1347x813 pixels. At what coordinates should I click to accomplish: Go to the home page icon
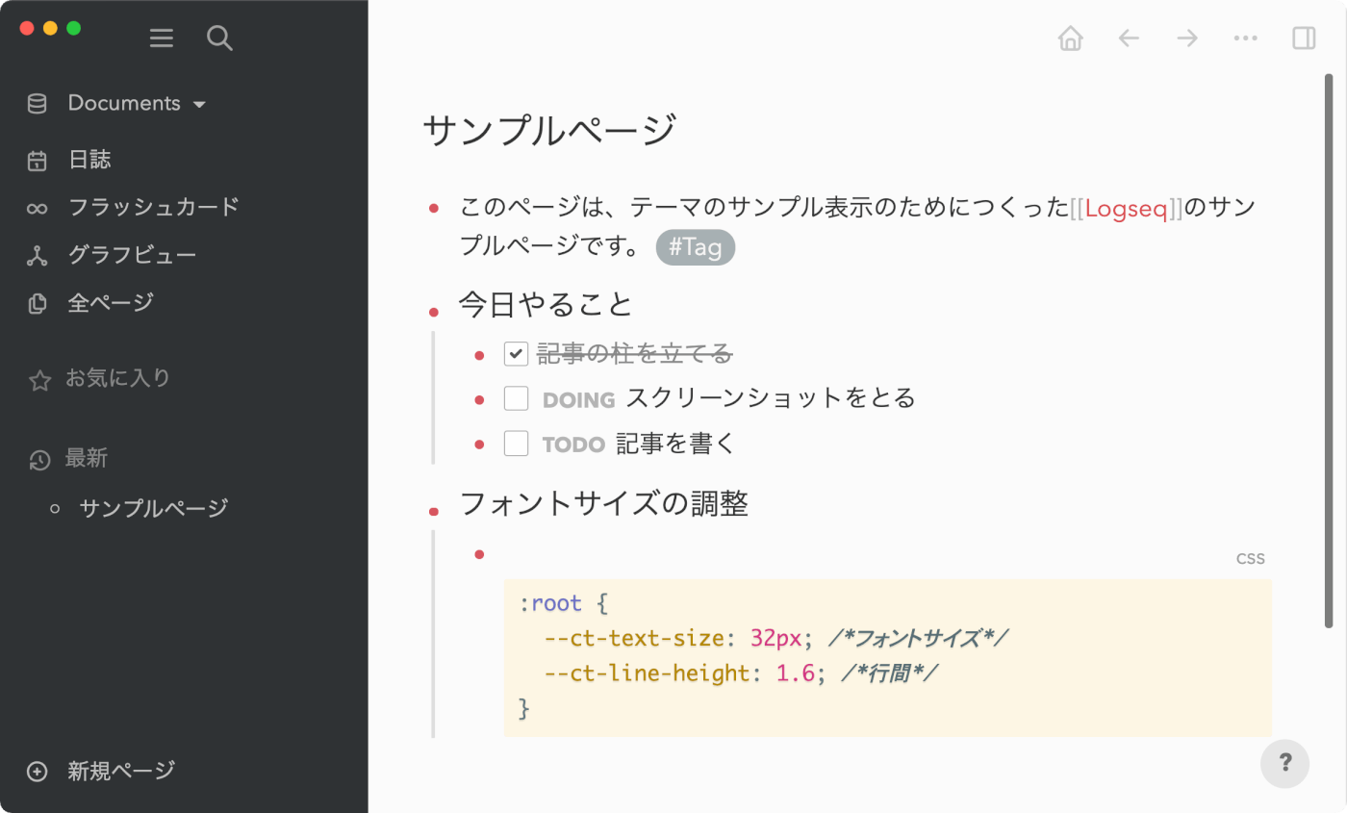(1070, 38)
